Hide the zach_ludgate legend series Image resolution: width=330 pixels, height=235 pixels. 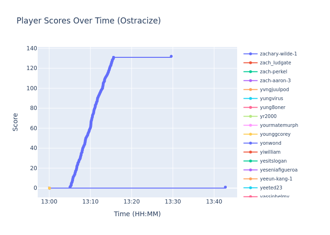pyautogui.click(x=275, y=63)
